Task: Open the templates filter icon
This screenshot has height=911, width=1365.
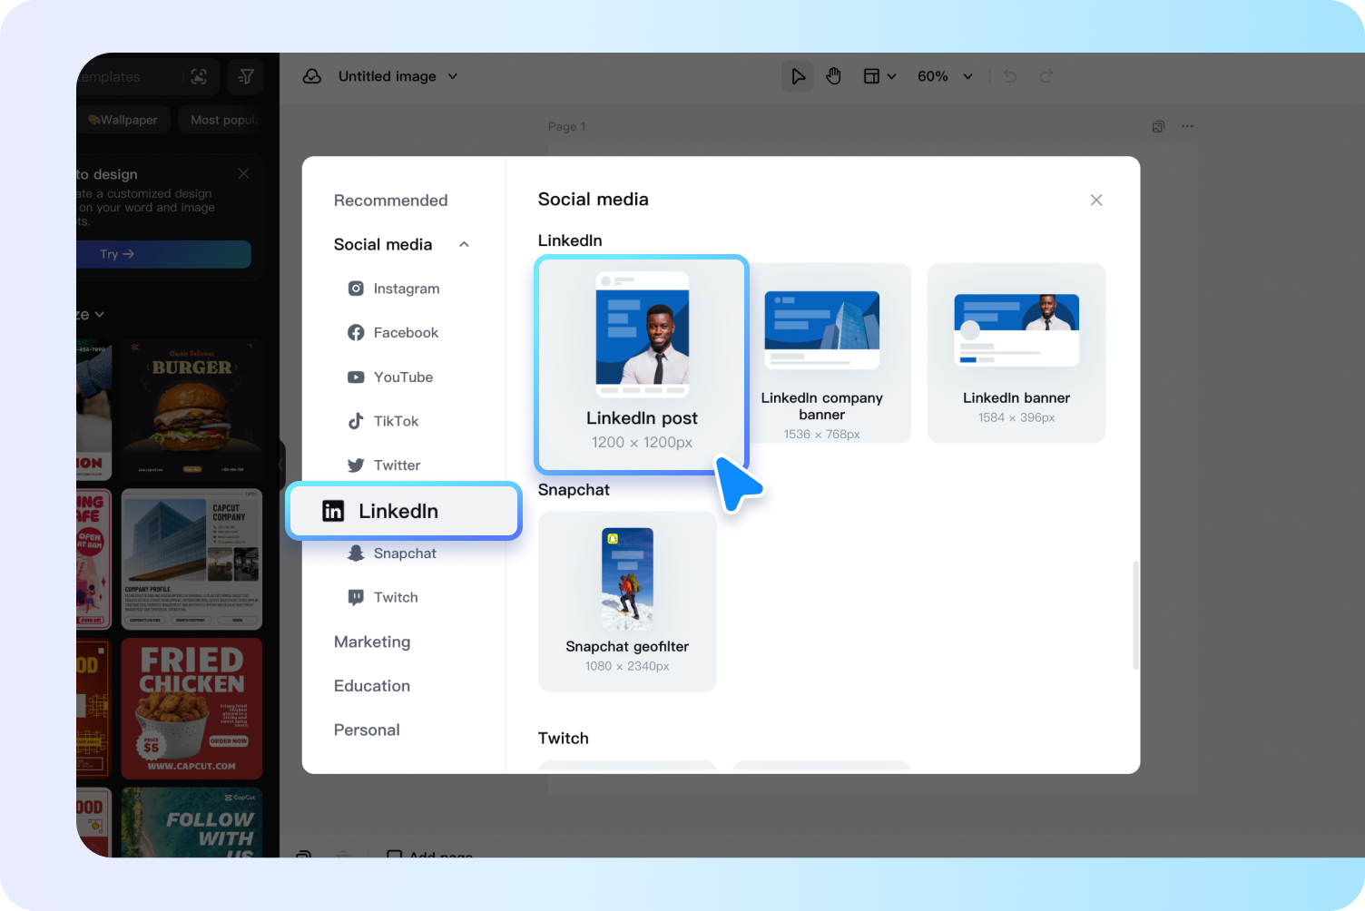Action: [x=245, y=77]
